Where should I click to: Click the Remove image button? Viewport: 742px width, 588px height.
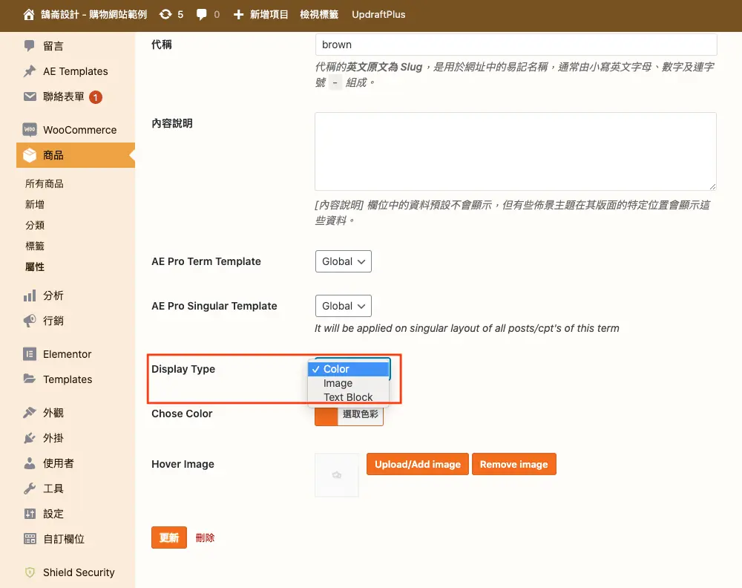[x=514, y=464]
